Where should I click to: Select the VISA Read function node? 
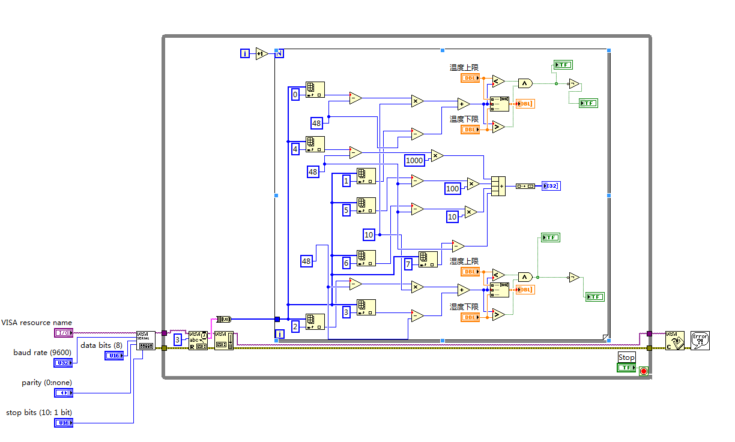point(198,340)
